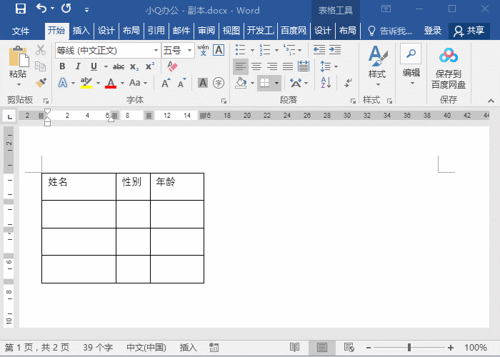Select the Format Painter brush
500x357 pixels.
(41, 83)
